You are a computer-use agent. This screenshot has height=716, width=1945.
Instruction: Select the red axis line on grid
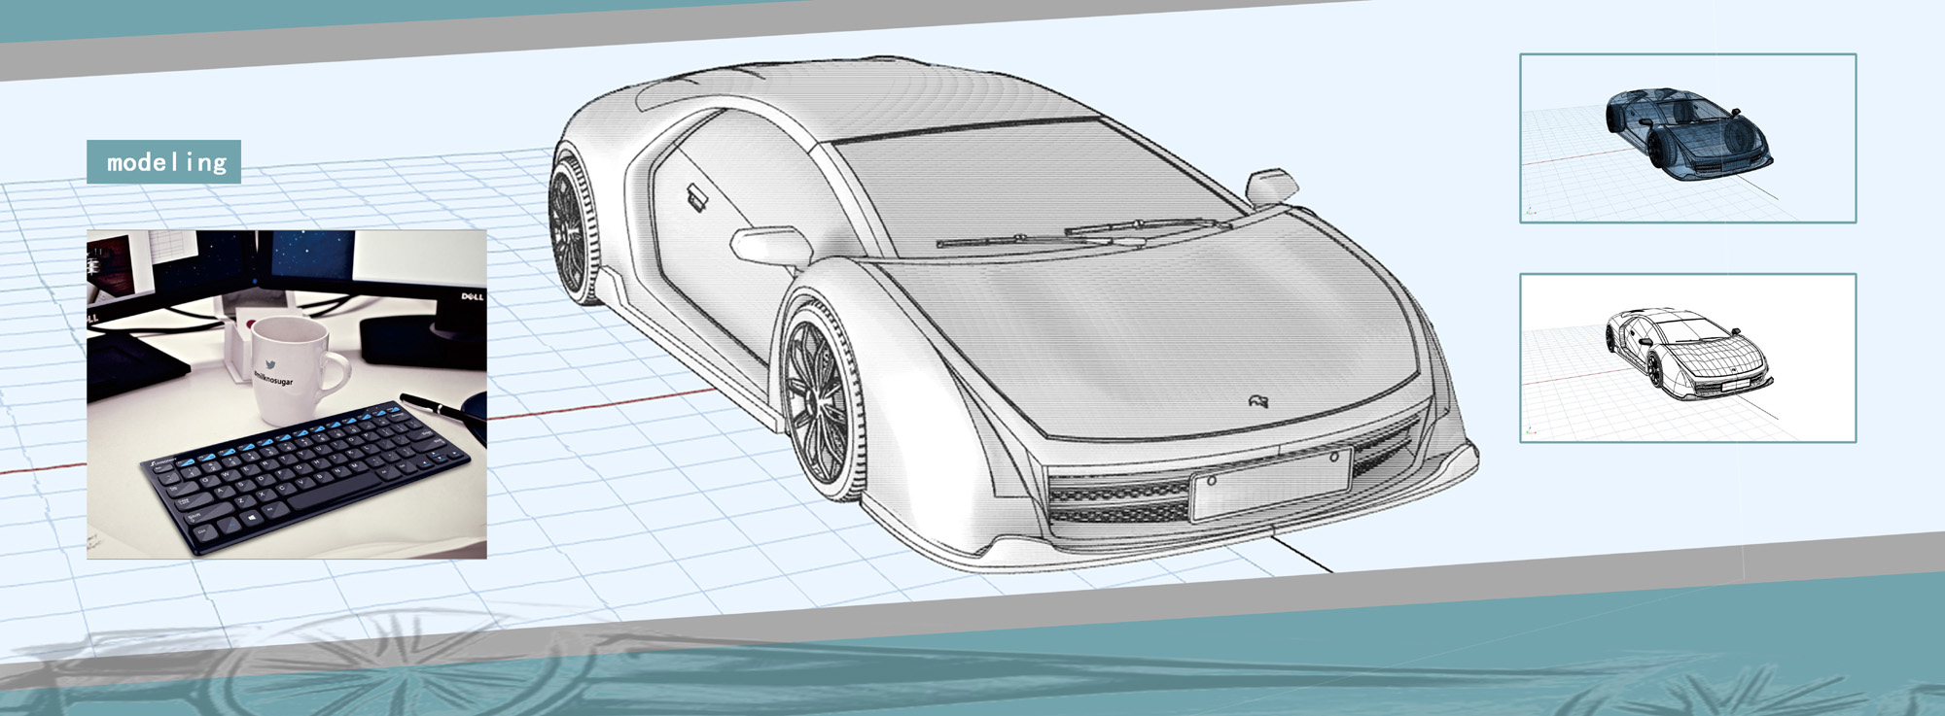603,403
